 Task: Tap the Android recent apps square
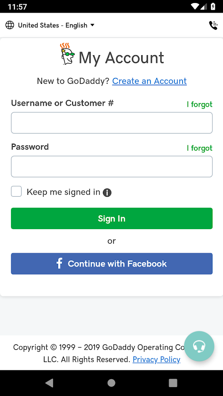pos(173,383)
